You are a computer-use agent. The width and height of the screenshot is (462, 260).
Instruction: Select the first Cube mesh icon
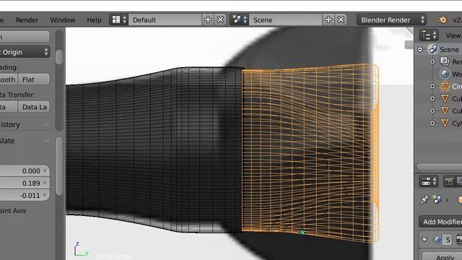[445, 98]
